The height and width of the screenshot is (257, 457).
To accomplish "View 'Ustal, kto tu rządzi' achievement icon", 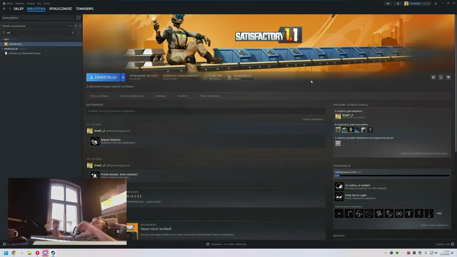I will pos(339,197).
